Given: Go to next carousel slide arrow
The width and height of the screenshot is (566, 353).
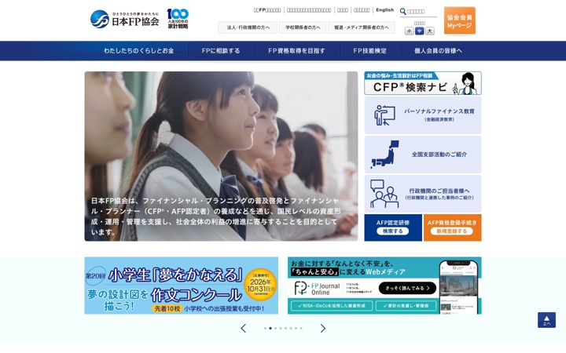Looking at the screenshot, I should click(x=323, y=328).
